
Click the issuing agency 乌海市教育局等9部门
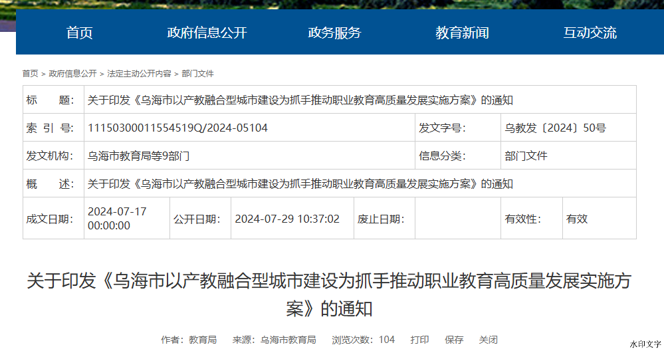[x=139, y=156]
